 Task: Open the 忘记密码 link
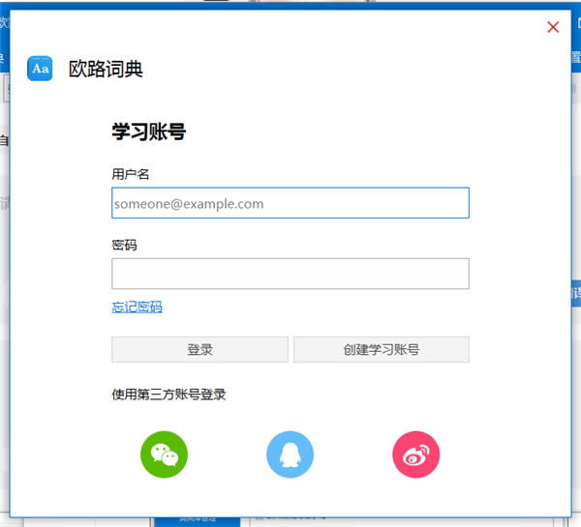[137, 307]
